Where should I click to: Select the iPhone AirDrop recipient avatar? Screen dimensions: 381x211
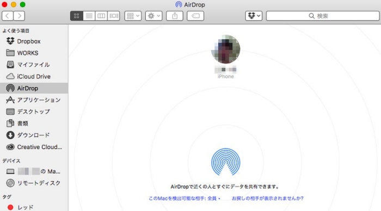(226, 49)
